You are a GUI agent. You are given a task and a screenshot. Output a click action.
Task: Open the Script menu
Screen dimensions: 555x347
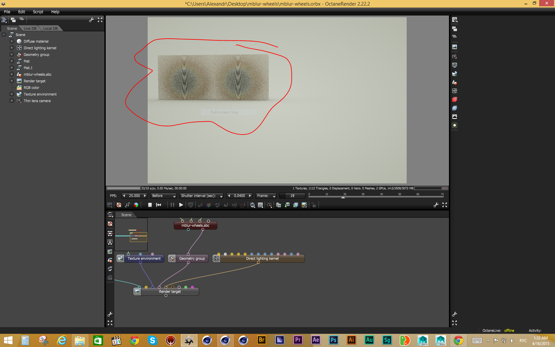click(x=38, y=12)
